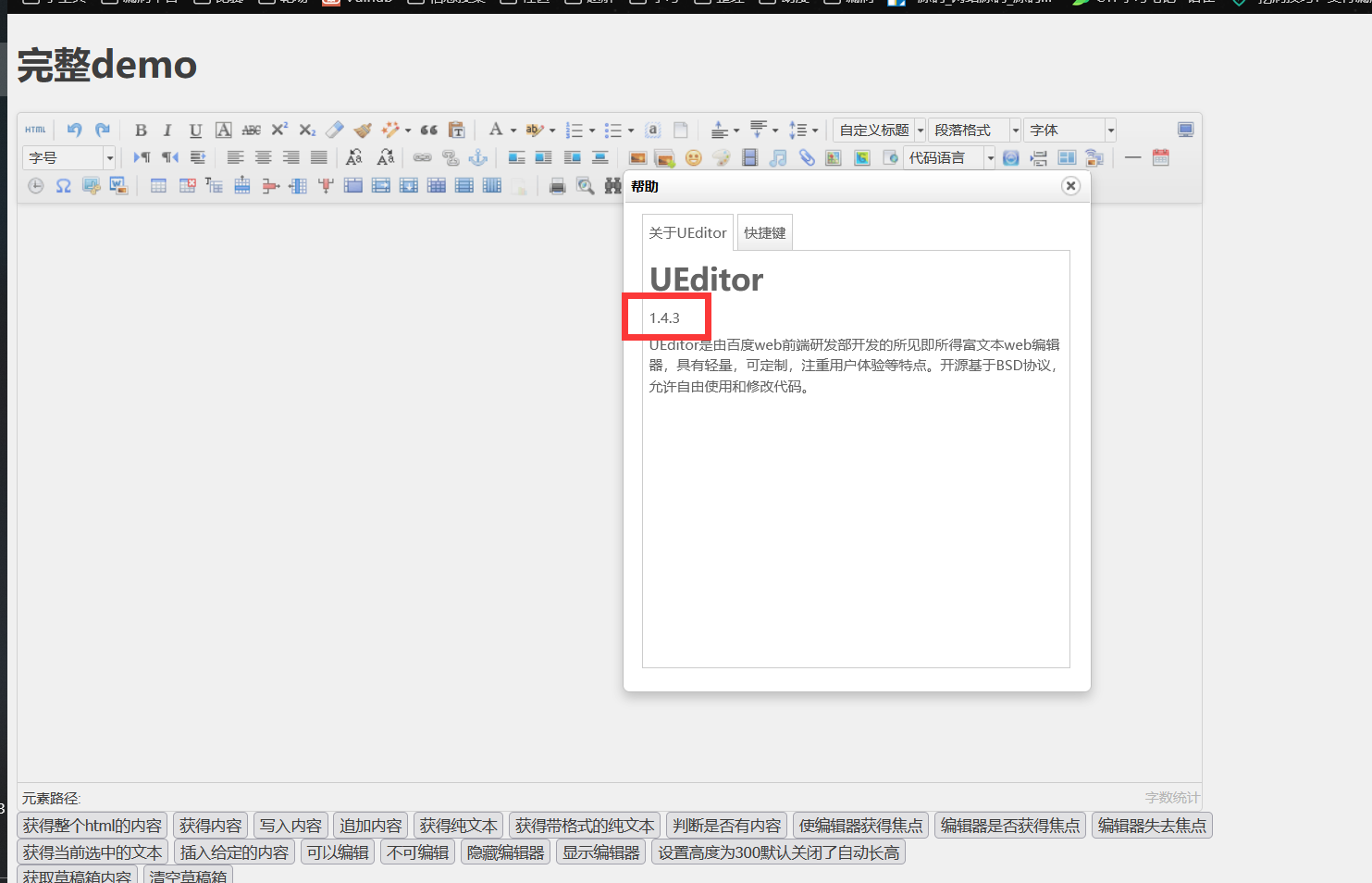Toggle subscript formatting
Viewport: 1372px width, 883px height.
tap(307, 130)
